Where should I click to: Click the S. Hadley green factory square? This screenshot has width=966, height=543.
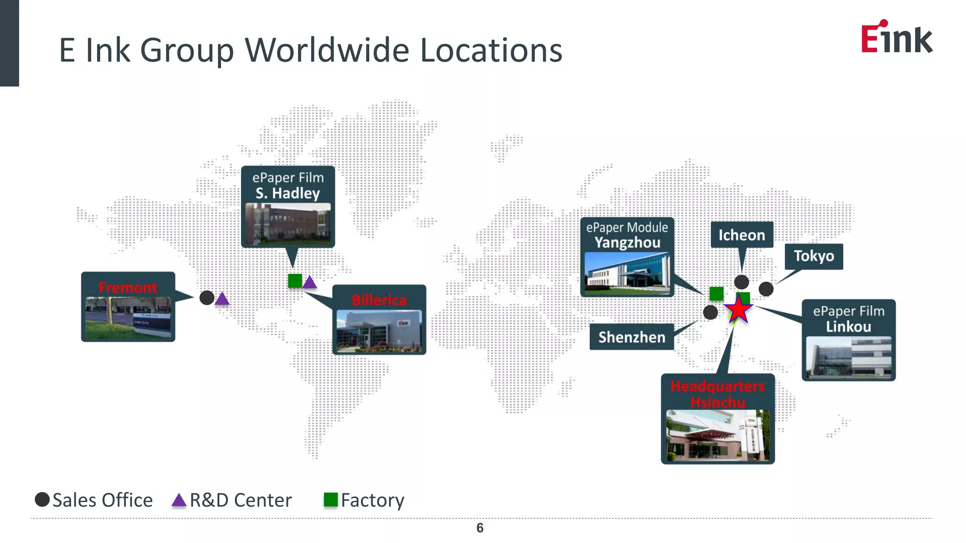click(x=295, y=281)
